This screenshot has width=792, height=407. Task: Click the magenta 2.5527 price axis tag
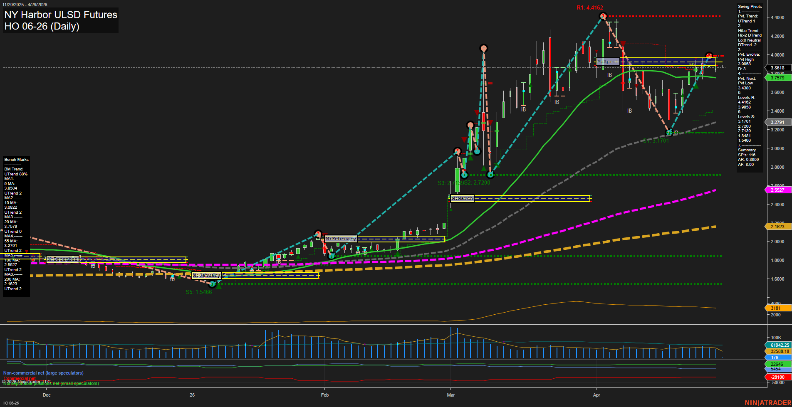[777, 190]
